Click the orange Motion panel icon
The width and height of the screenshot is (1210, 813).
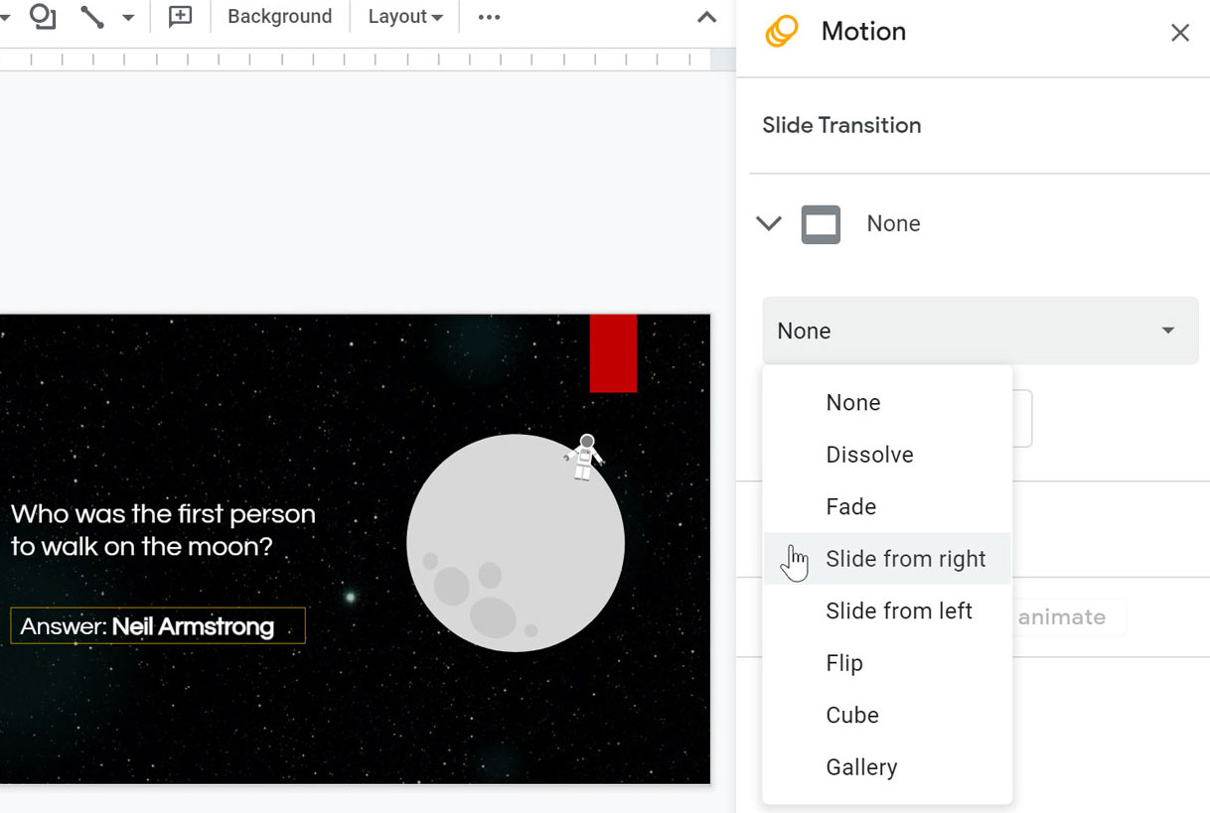(x=781, y=31)
